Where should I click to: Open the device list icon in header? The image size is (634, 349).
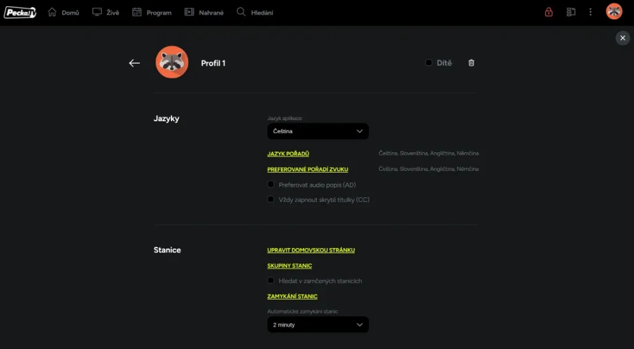(571, 12)
